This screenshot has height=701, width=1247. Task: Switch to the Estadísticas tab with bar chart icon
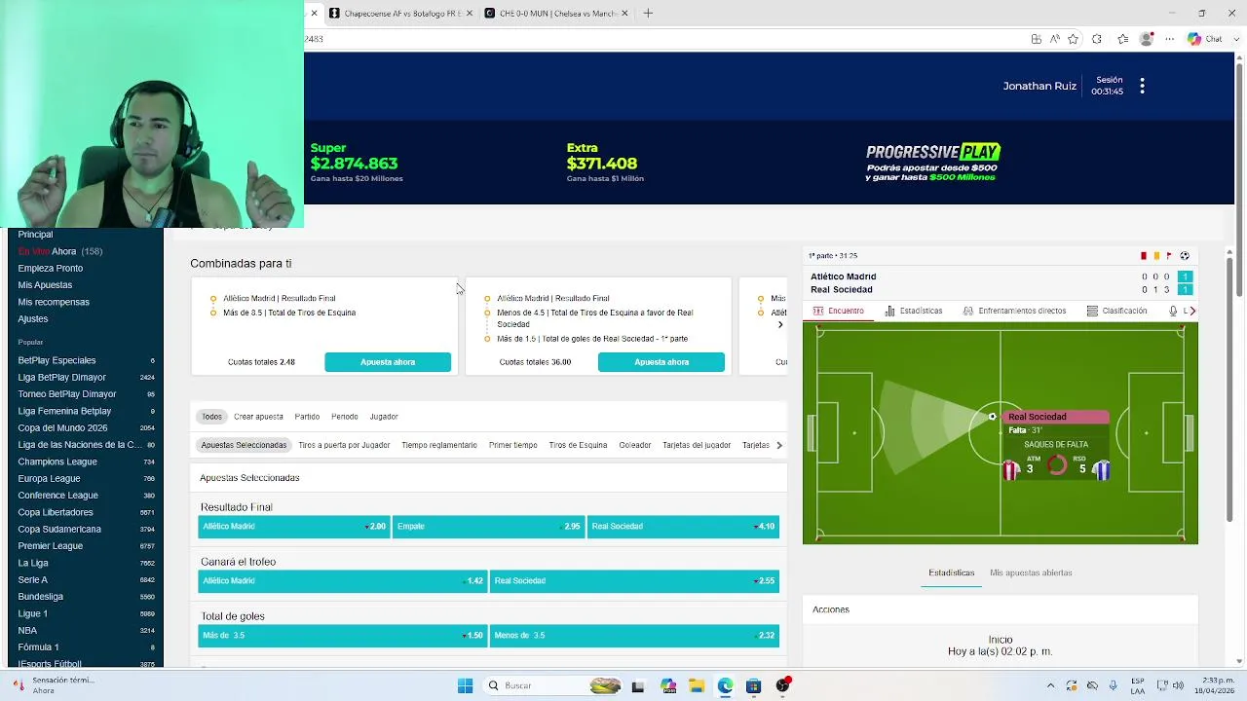(x=913, y=311)
